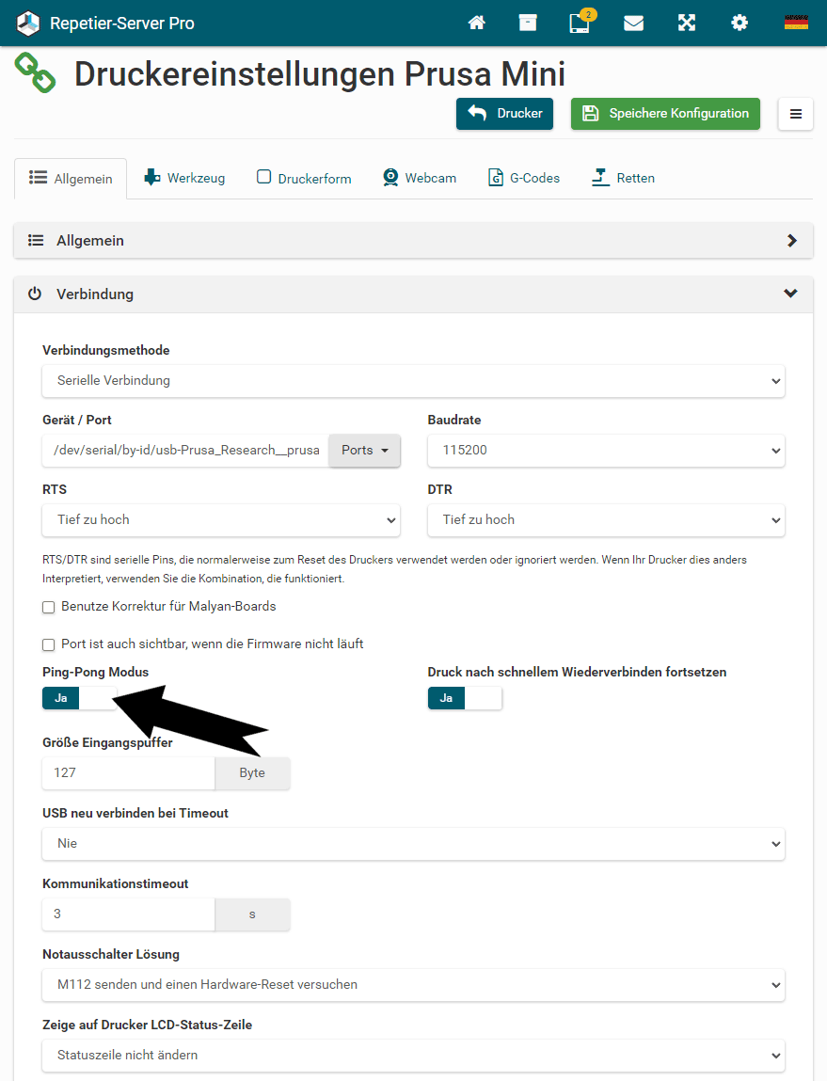Click the fullscreen expand icon
This screenshot has width=827, height=1081.
pyautogui.click(x=687, y=23)
